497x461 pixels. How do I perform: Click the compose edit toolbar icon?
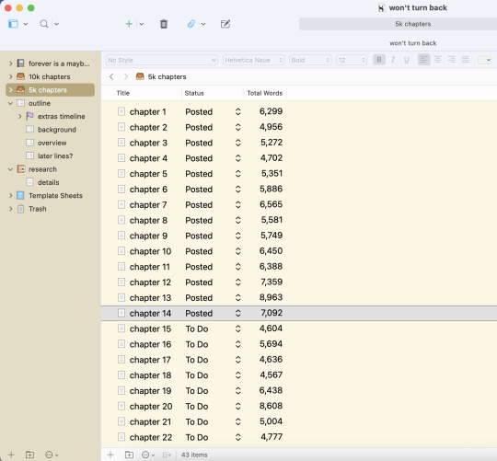pyautogui.click(x=225, y=24)
